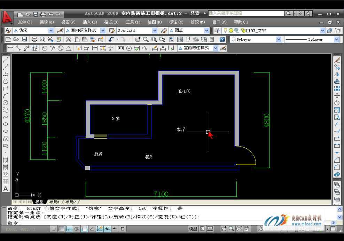Select the Offset modify tool

[337, 81]
